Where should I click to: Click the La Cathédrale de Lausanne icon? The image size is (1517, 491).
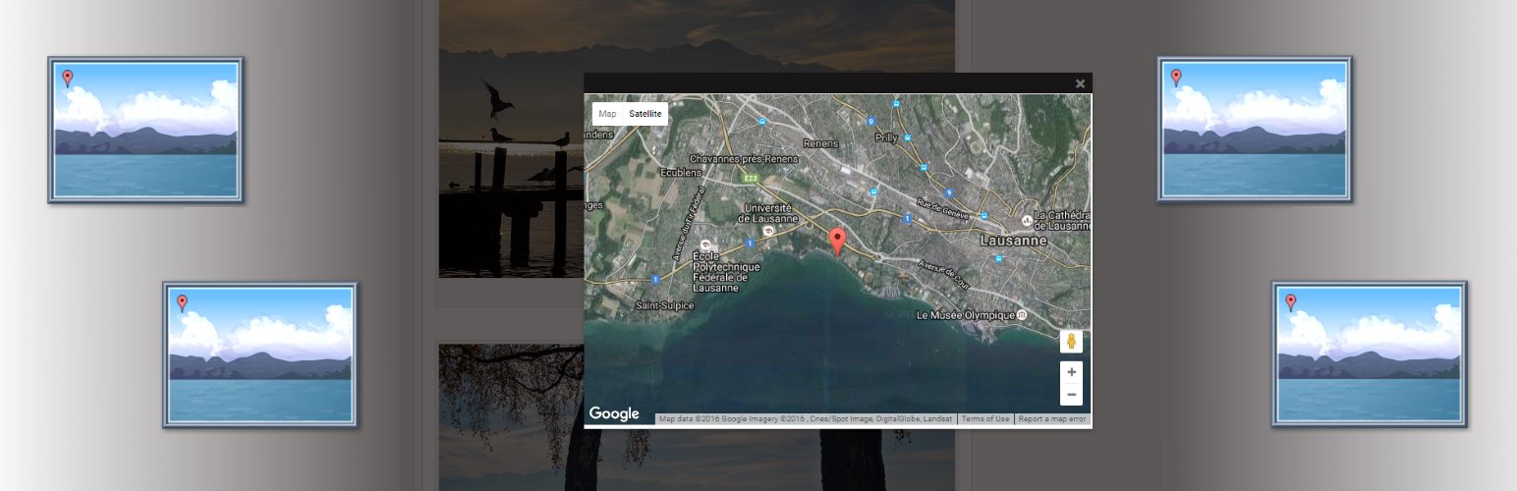1027,221
